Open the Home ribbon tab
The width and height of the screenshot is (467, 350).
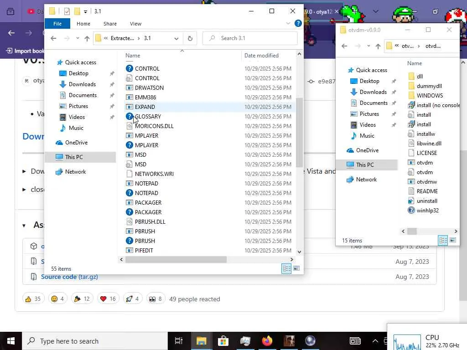tap(83, 24)
